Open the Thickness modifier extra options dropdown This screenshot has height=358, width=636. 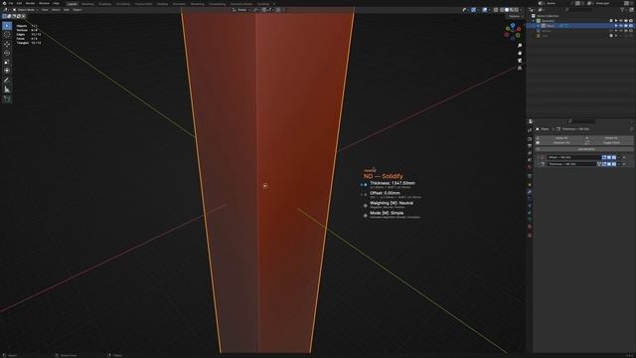(619, 164)
